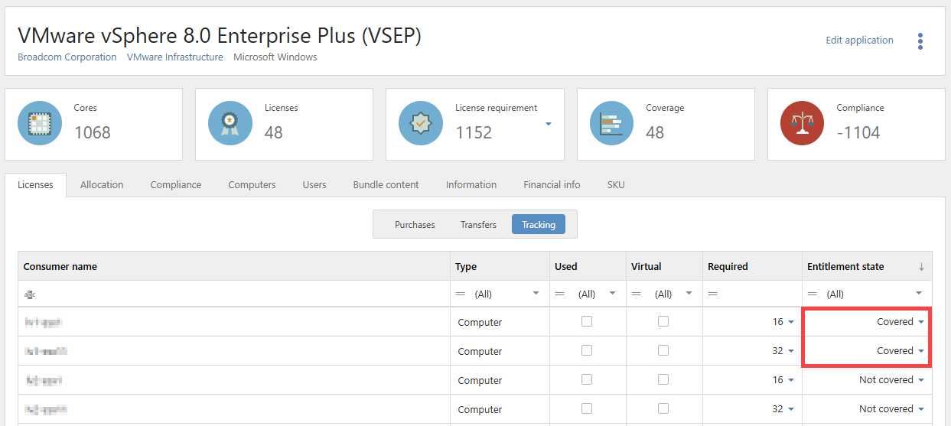Click the equals operator in Virtual filter

tap(636, 294)
